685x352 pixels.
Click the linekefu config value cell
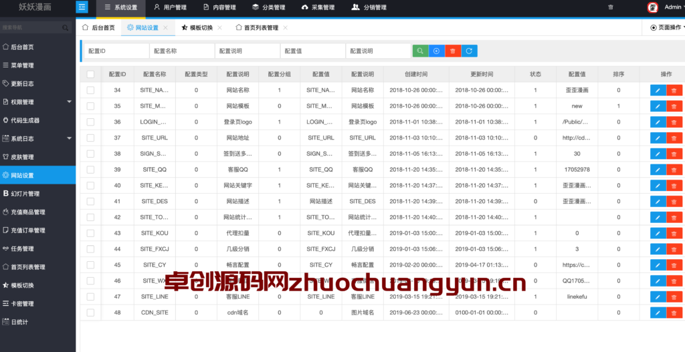click(577, 297)
